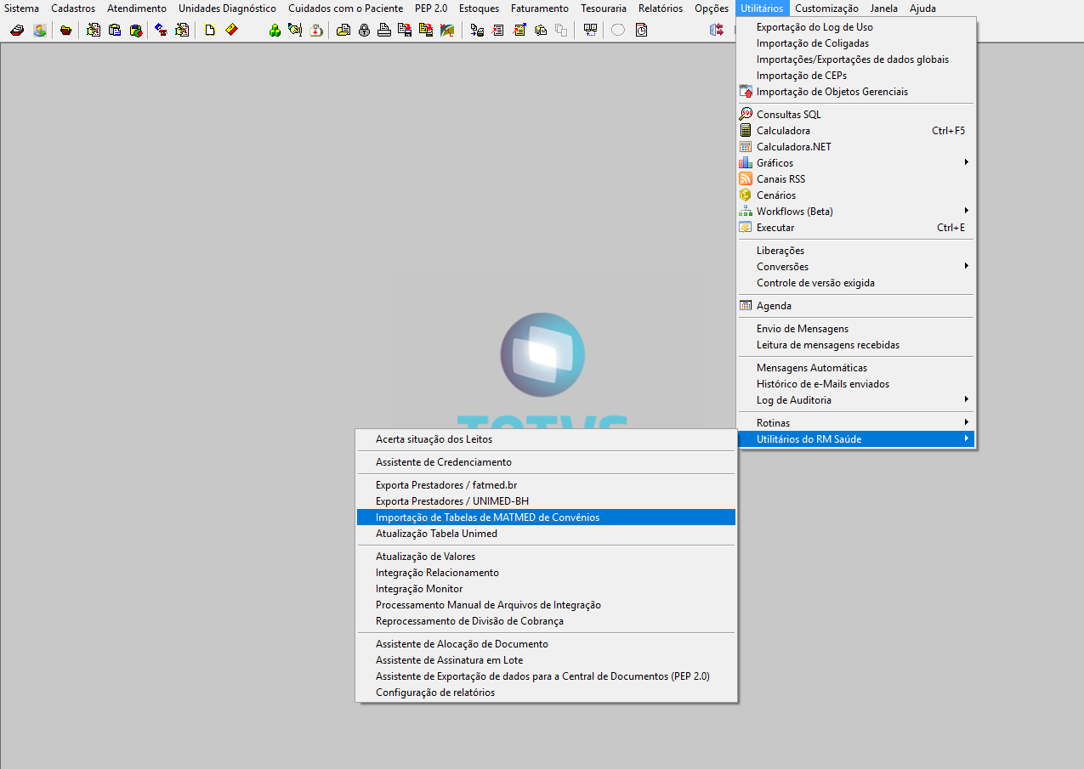This screenshot has width=1084, height=769.
Task: Open Calculadora.NET menu entry
Action: [856, 147]
